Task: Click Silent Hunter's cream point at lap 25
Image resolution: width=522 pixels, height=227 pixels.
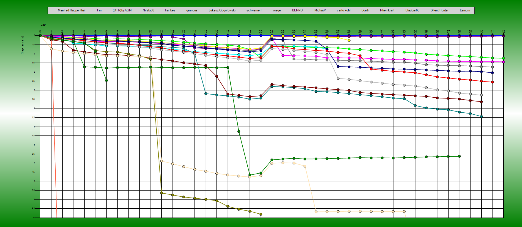Action: [x=316, y=212]
